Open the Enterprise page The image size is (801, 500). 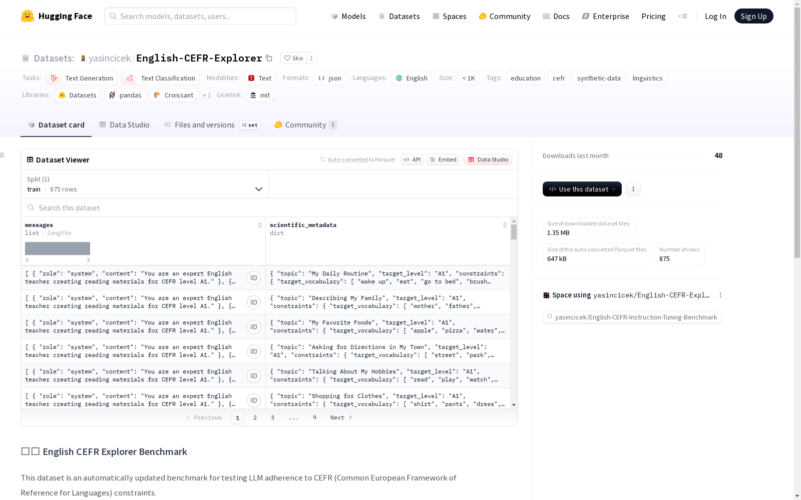pyautogui.click(x=606, y=16)
